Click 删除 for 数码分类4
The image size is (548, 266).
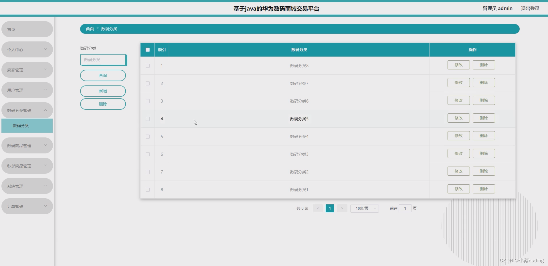[484, 136]
